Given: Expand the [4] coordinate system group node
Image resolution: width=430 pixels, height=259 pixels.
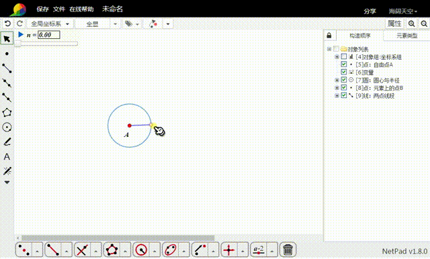Looking at the screenshot, I should 337,57.
